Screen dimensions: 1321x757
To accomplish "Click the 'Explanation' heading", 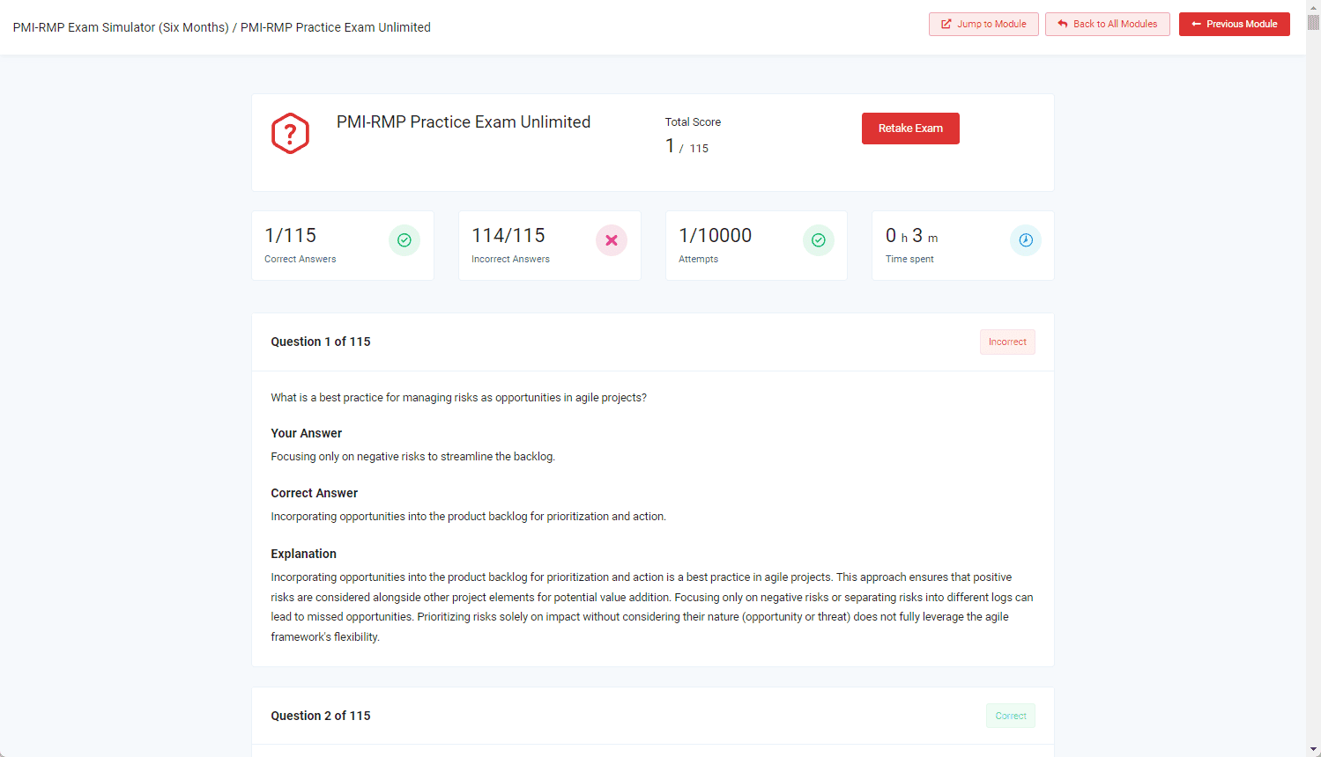I will pos(303,554).
